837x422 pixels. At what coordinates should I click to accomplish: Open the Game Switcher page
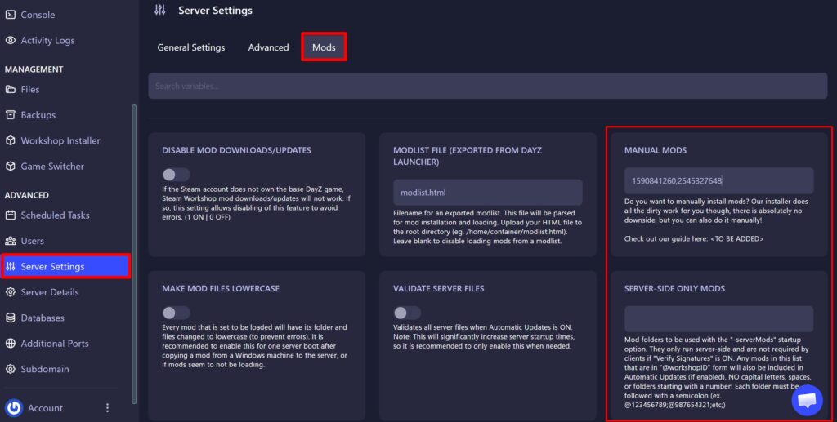click(x=51, y=166)
